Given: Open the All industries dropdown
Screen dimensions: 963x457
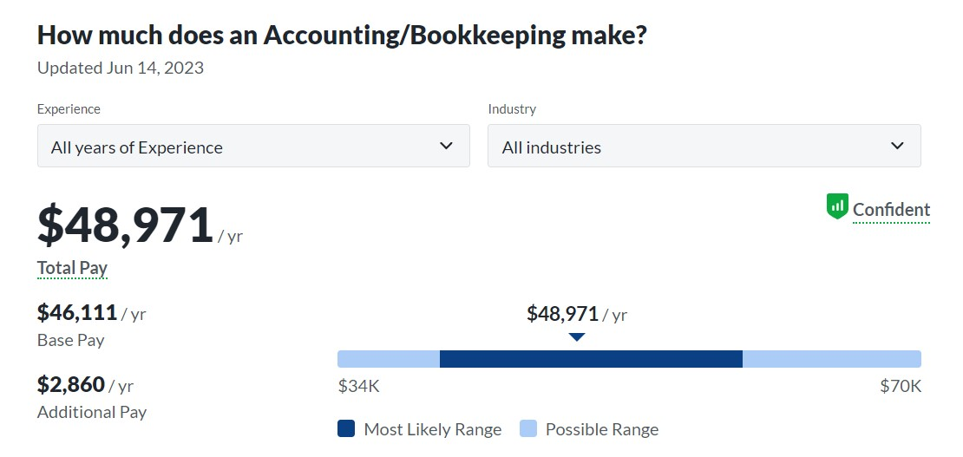Looking at the screenshot, I should (704, 146).
